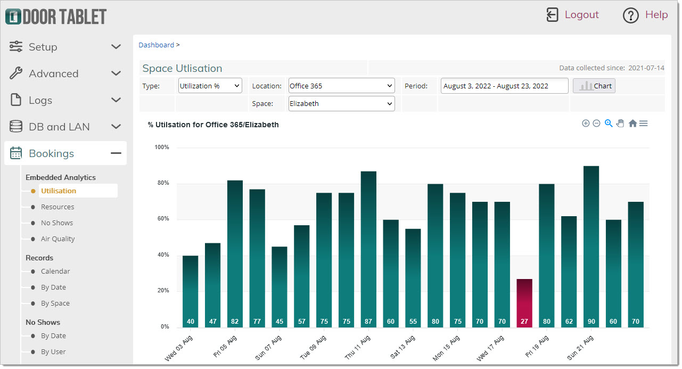This screenshot has height=369, width=682.
Task: Open No Shows under Embedded Analytics
Action: coord(57,223)
